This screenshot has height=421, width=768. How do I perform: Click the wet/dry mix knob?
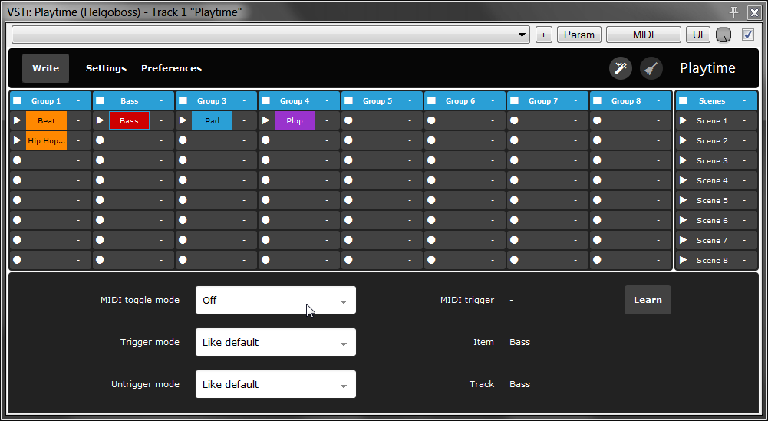click(724, 35)
